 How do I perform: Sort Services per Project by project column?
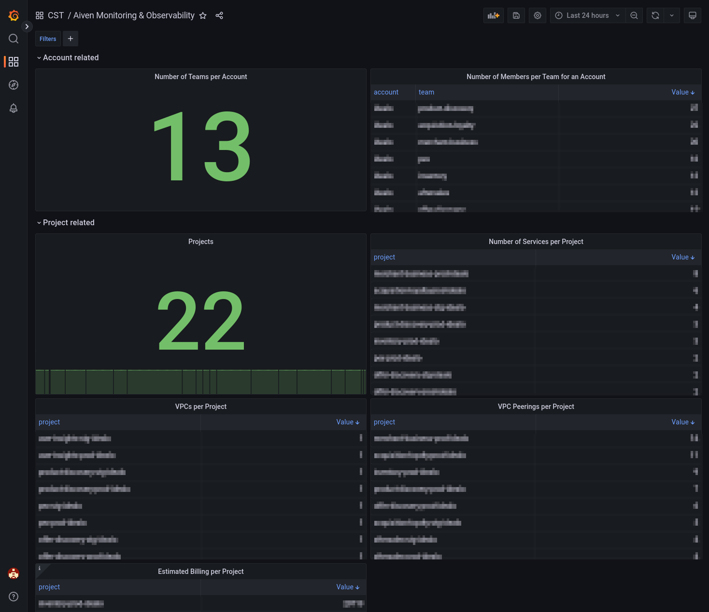click(384, 257)
